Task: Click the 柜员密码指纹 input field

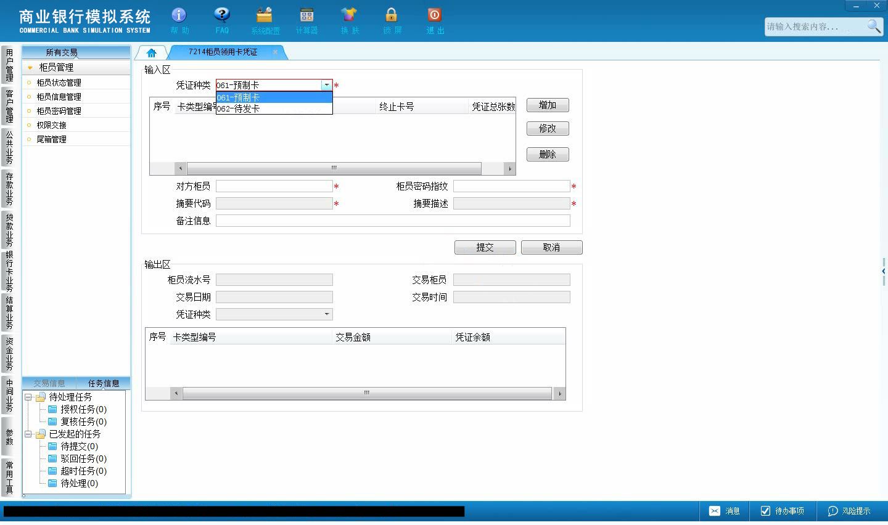Action: (511, 186)
